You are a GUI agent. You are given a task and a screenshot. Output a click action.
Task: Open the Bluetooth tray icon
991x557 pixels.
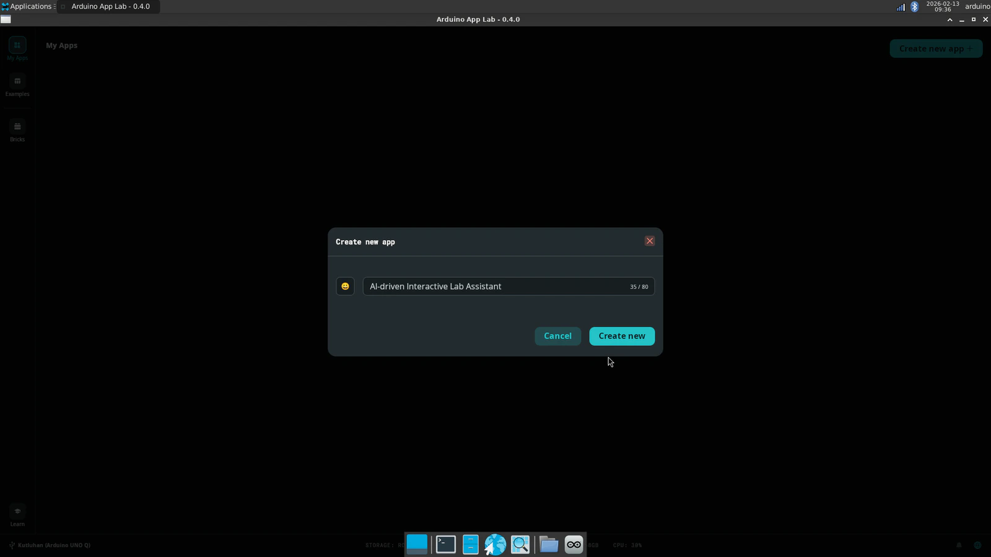(x=914, y=7)
